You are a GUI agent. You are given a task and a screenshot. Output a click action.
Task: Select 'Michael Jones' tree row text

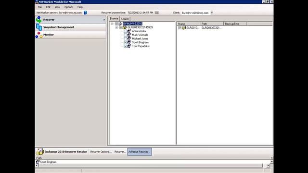(140, 38)
